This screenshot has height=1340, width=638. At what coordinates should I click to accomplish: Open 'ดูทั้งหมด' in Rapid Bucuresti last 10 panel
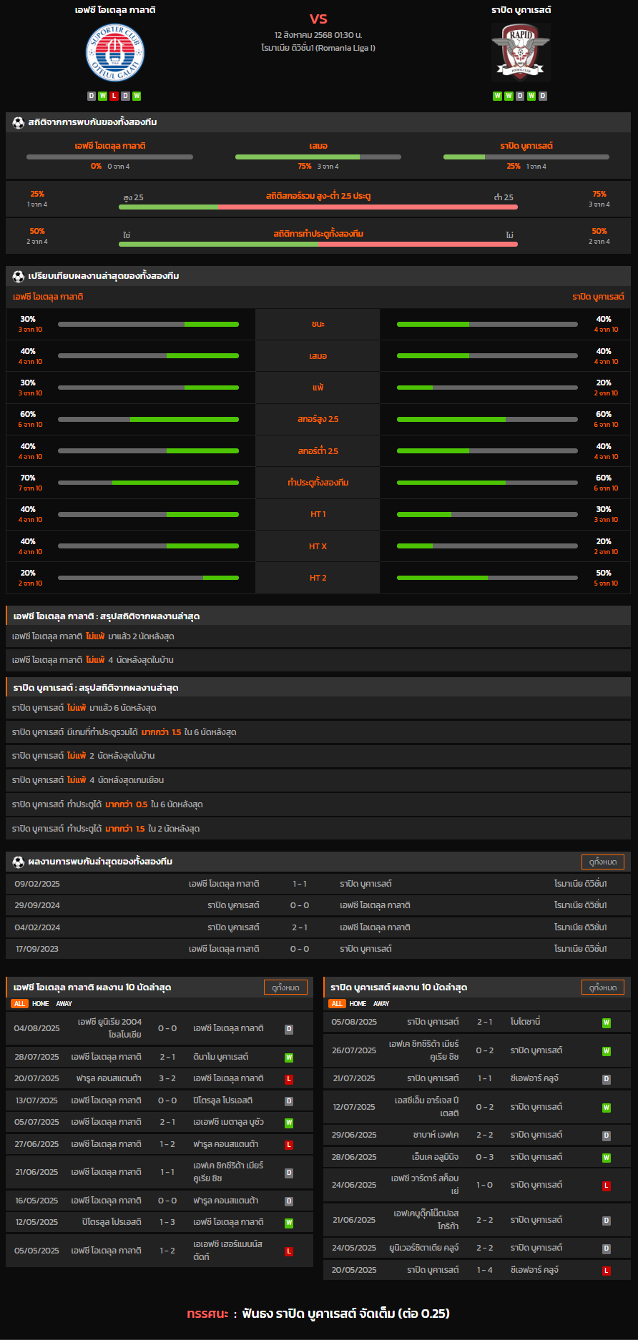coord(603,987)
